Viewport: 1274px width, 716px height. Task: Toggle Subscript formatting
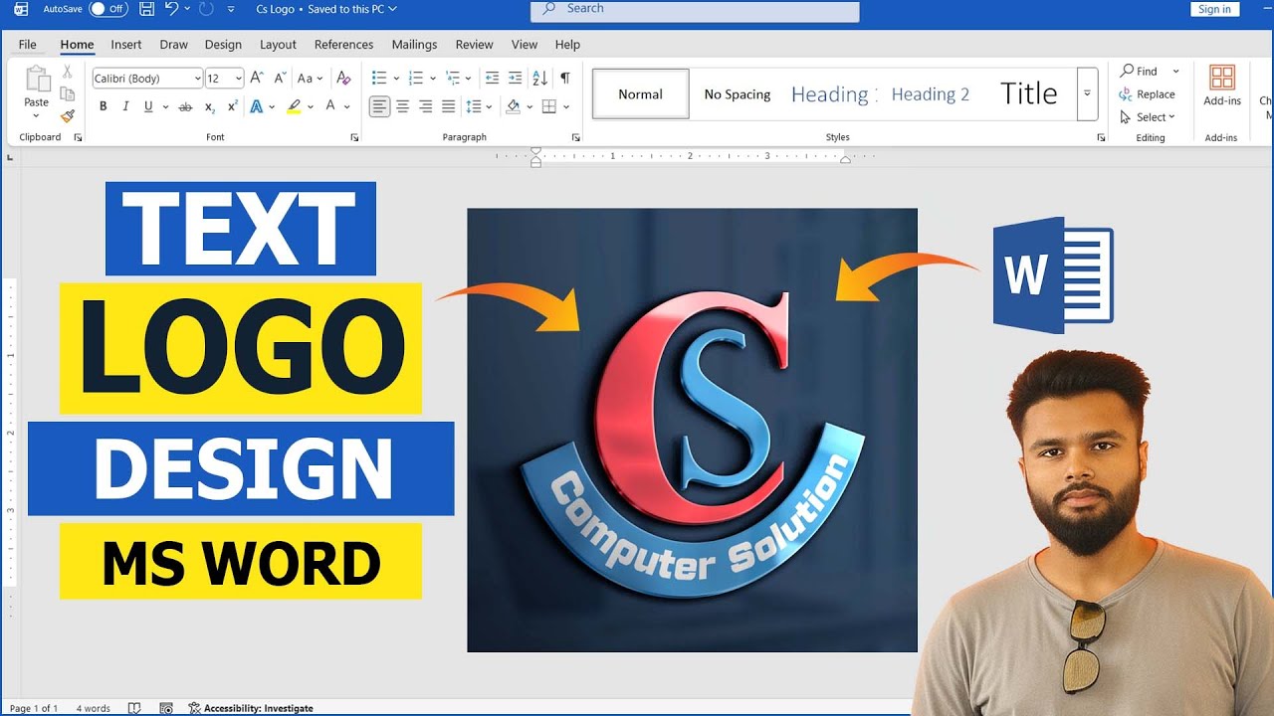pos(209,106)
